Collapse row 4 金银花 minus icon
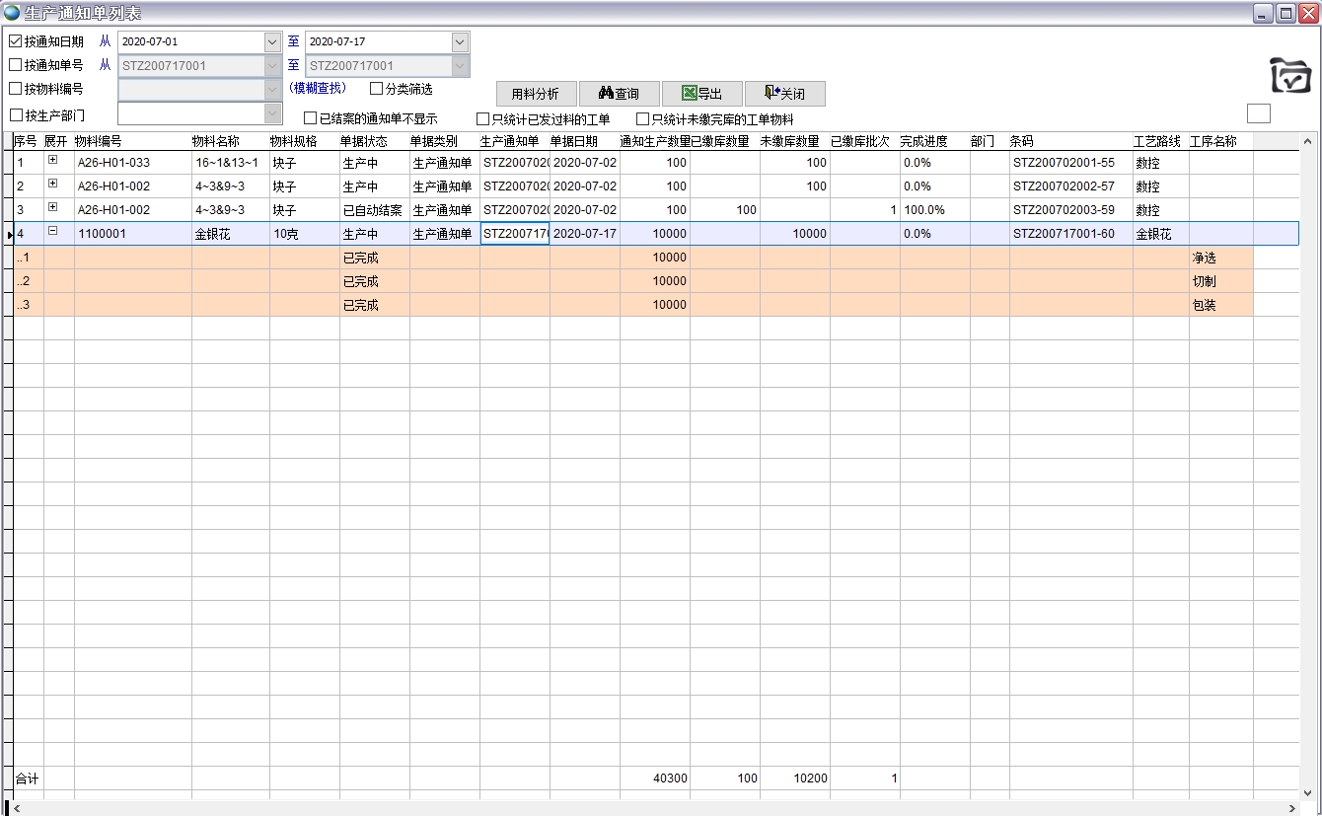The image size is (1322, 816). click(53, 232)
